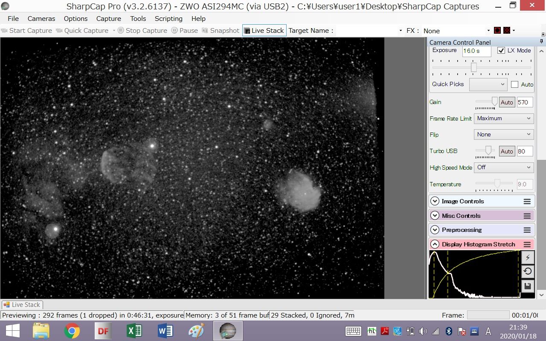Pin the Camera Control Panel

[x=542, y=42]
